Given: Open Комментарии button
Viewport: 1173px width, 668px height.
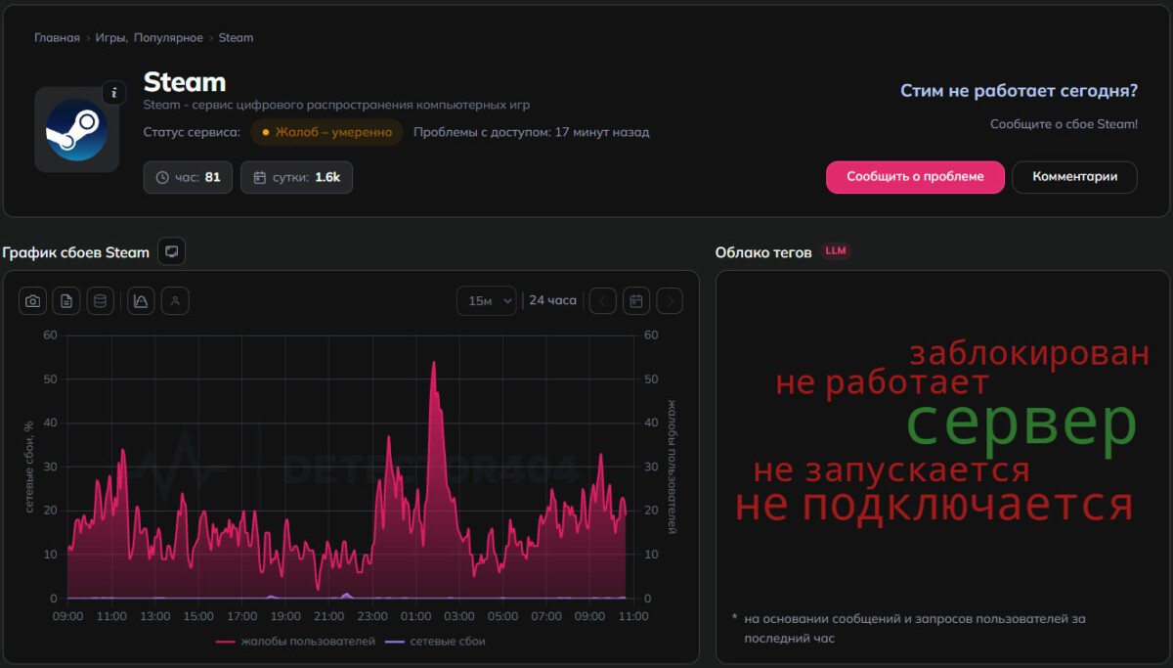Looking at the screenshot, I should pos(1075,177).
